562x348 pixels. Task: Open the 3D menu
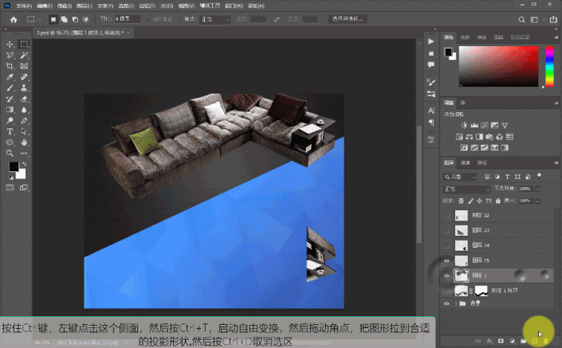(x=167, y=6)
